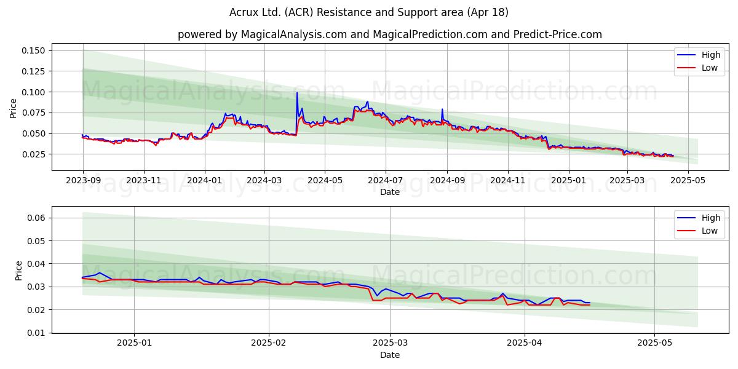The image size is (738, 369).
Task: Click the 'Price' axis title of the bottom chart
Action: tap(18, 271)
